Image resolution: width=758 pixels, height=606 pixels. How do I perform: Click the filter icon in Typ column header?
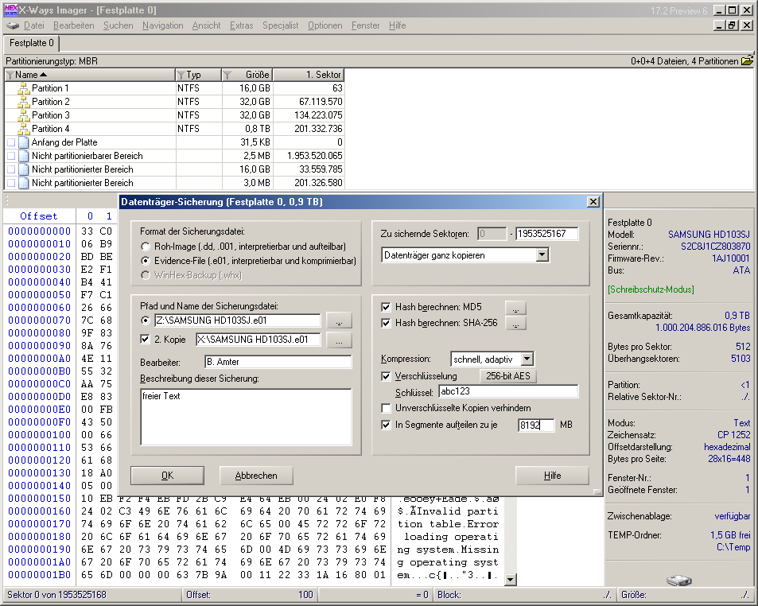coord(181,75)
